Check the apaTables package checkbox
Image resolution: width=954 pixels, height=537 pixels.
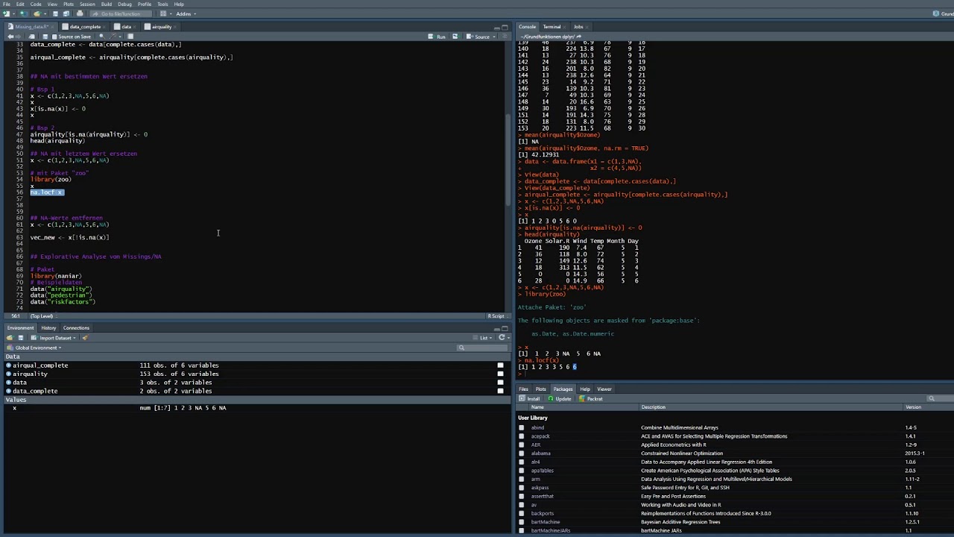point(521,471)
